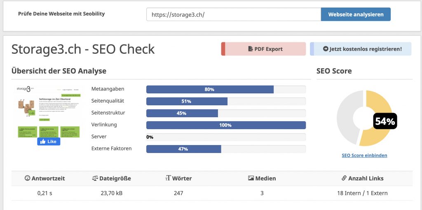Click the chain link icon beside Anzahl Links
This screenshot has height=210, width=422.
pyautogui.click(x=344, y=178)
